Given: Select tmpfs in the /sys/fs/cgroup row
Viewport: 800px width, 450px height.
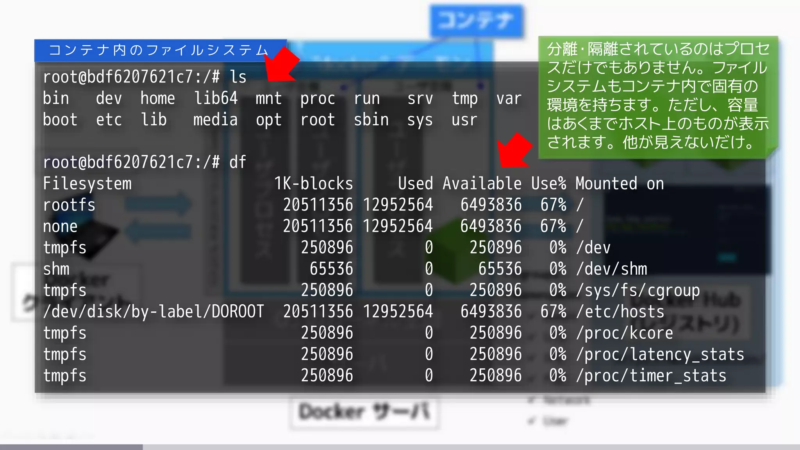Looking at the screenshot, I should click(x=64, y=290).
